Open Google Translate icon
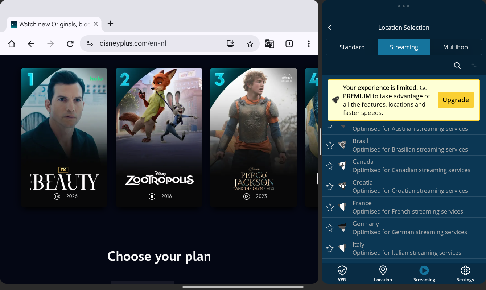Screen dimensions: 486x290 tap(269, 44)
